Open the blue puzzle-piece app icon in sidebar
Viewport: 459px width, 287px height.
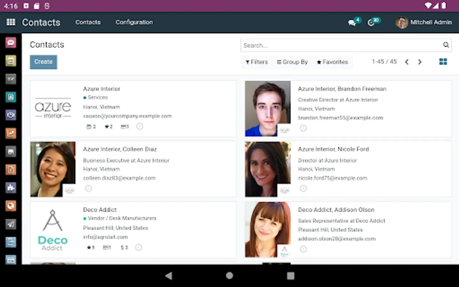11,188
